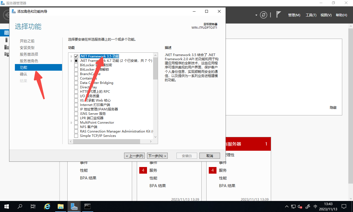Image resolution: width=353 pixels, height=212 pixels.
Task: Jump to the 确认 wizard step
Action: coord(23,74)
